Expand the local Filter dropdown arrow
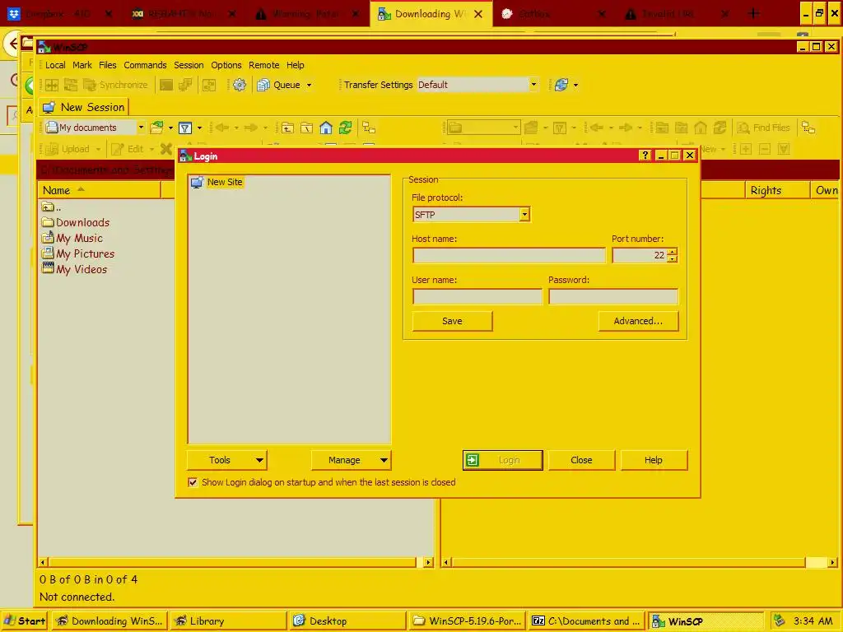 [x=199, y=128]
